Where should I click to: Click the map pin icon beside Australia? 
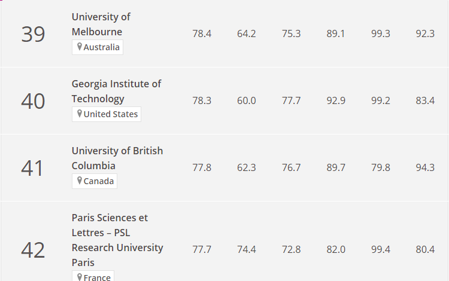coord(80,47)
